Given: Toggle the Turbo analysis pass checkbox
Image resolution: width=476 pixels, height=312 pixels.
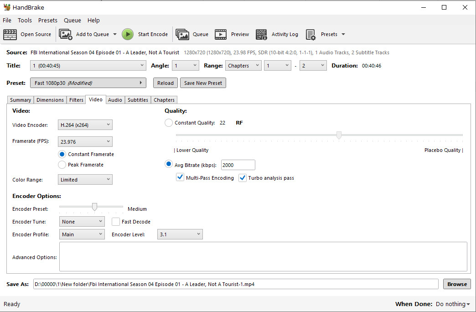Looking at the screenshot, I should click(x=242, y=178).
